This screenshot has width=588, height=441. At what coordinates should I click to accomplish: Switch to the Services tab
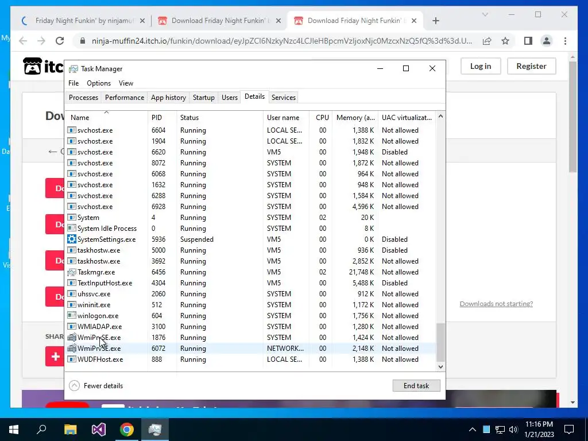tap(284, 98)
